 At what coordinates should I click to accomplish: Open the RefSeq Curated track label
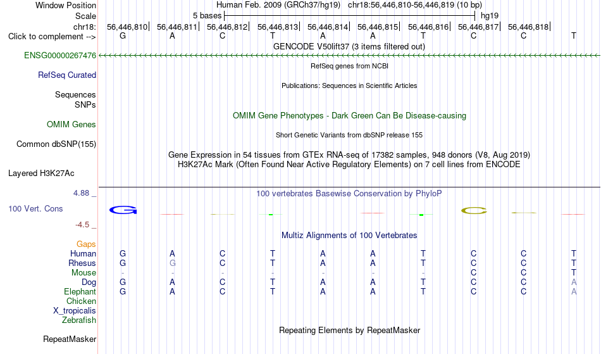pyautogui.click(x=67, y=75)
